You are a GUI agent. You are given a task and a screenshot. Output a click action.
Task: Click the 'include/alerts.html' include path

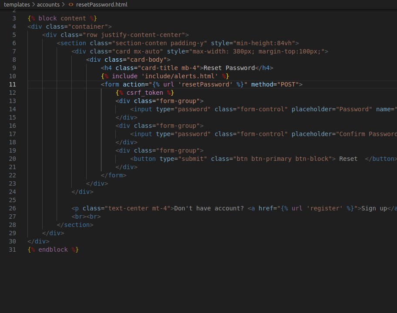pyautogui.click(x=179, y=76)
